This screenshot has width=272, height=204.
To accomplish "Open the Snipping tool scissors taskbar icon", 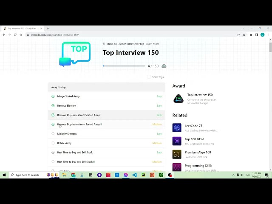I will click(x=82, y=175).
